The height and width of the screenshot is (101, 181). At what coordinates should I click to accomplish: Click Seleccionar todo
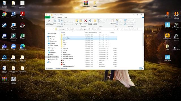click(x=129, y=20)
